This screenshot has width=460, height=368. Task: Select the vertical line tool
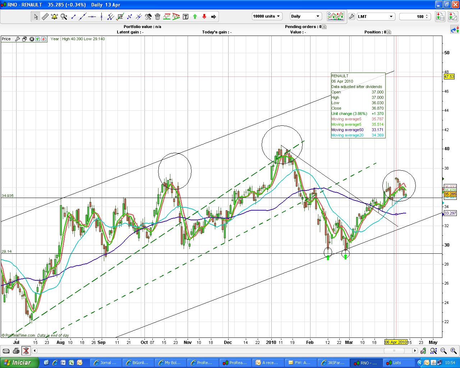tap(101, 17)
